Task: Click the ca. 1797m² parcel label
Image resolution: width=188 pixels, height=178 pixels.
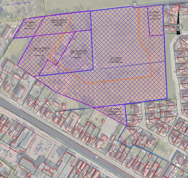Action: (154, 13)
